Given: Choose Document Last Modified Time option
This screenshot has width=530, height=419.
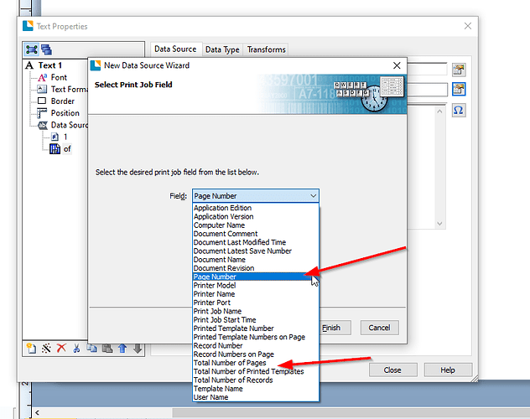Looking at the screenshot, I should [256, 242].
